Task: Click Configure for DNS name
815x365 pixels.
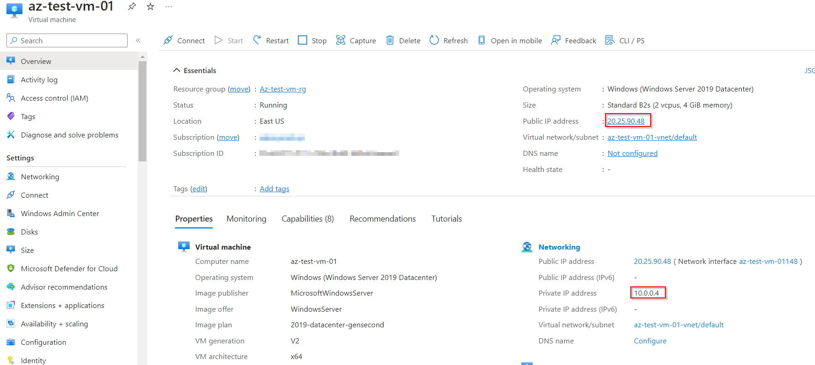Action: [650, 341]
